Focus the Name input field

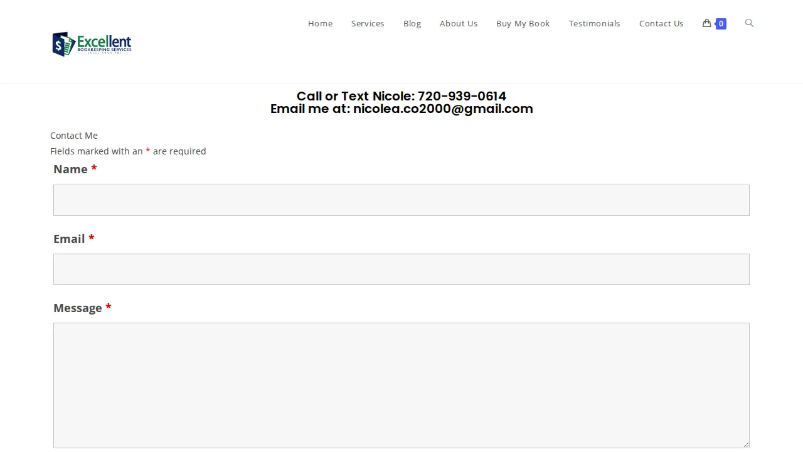[x=401, y=200]
